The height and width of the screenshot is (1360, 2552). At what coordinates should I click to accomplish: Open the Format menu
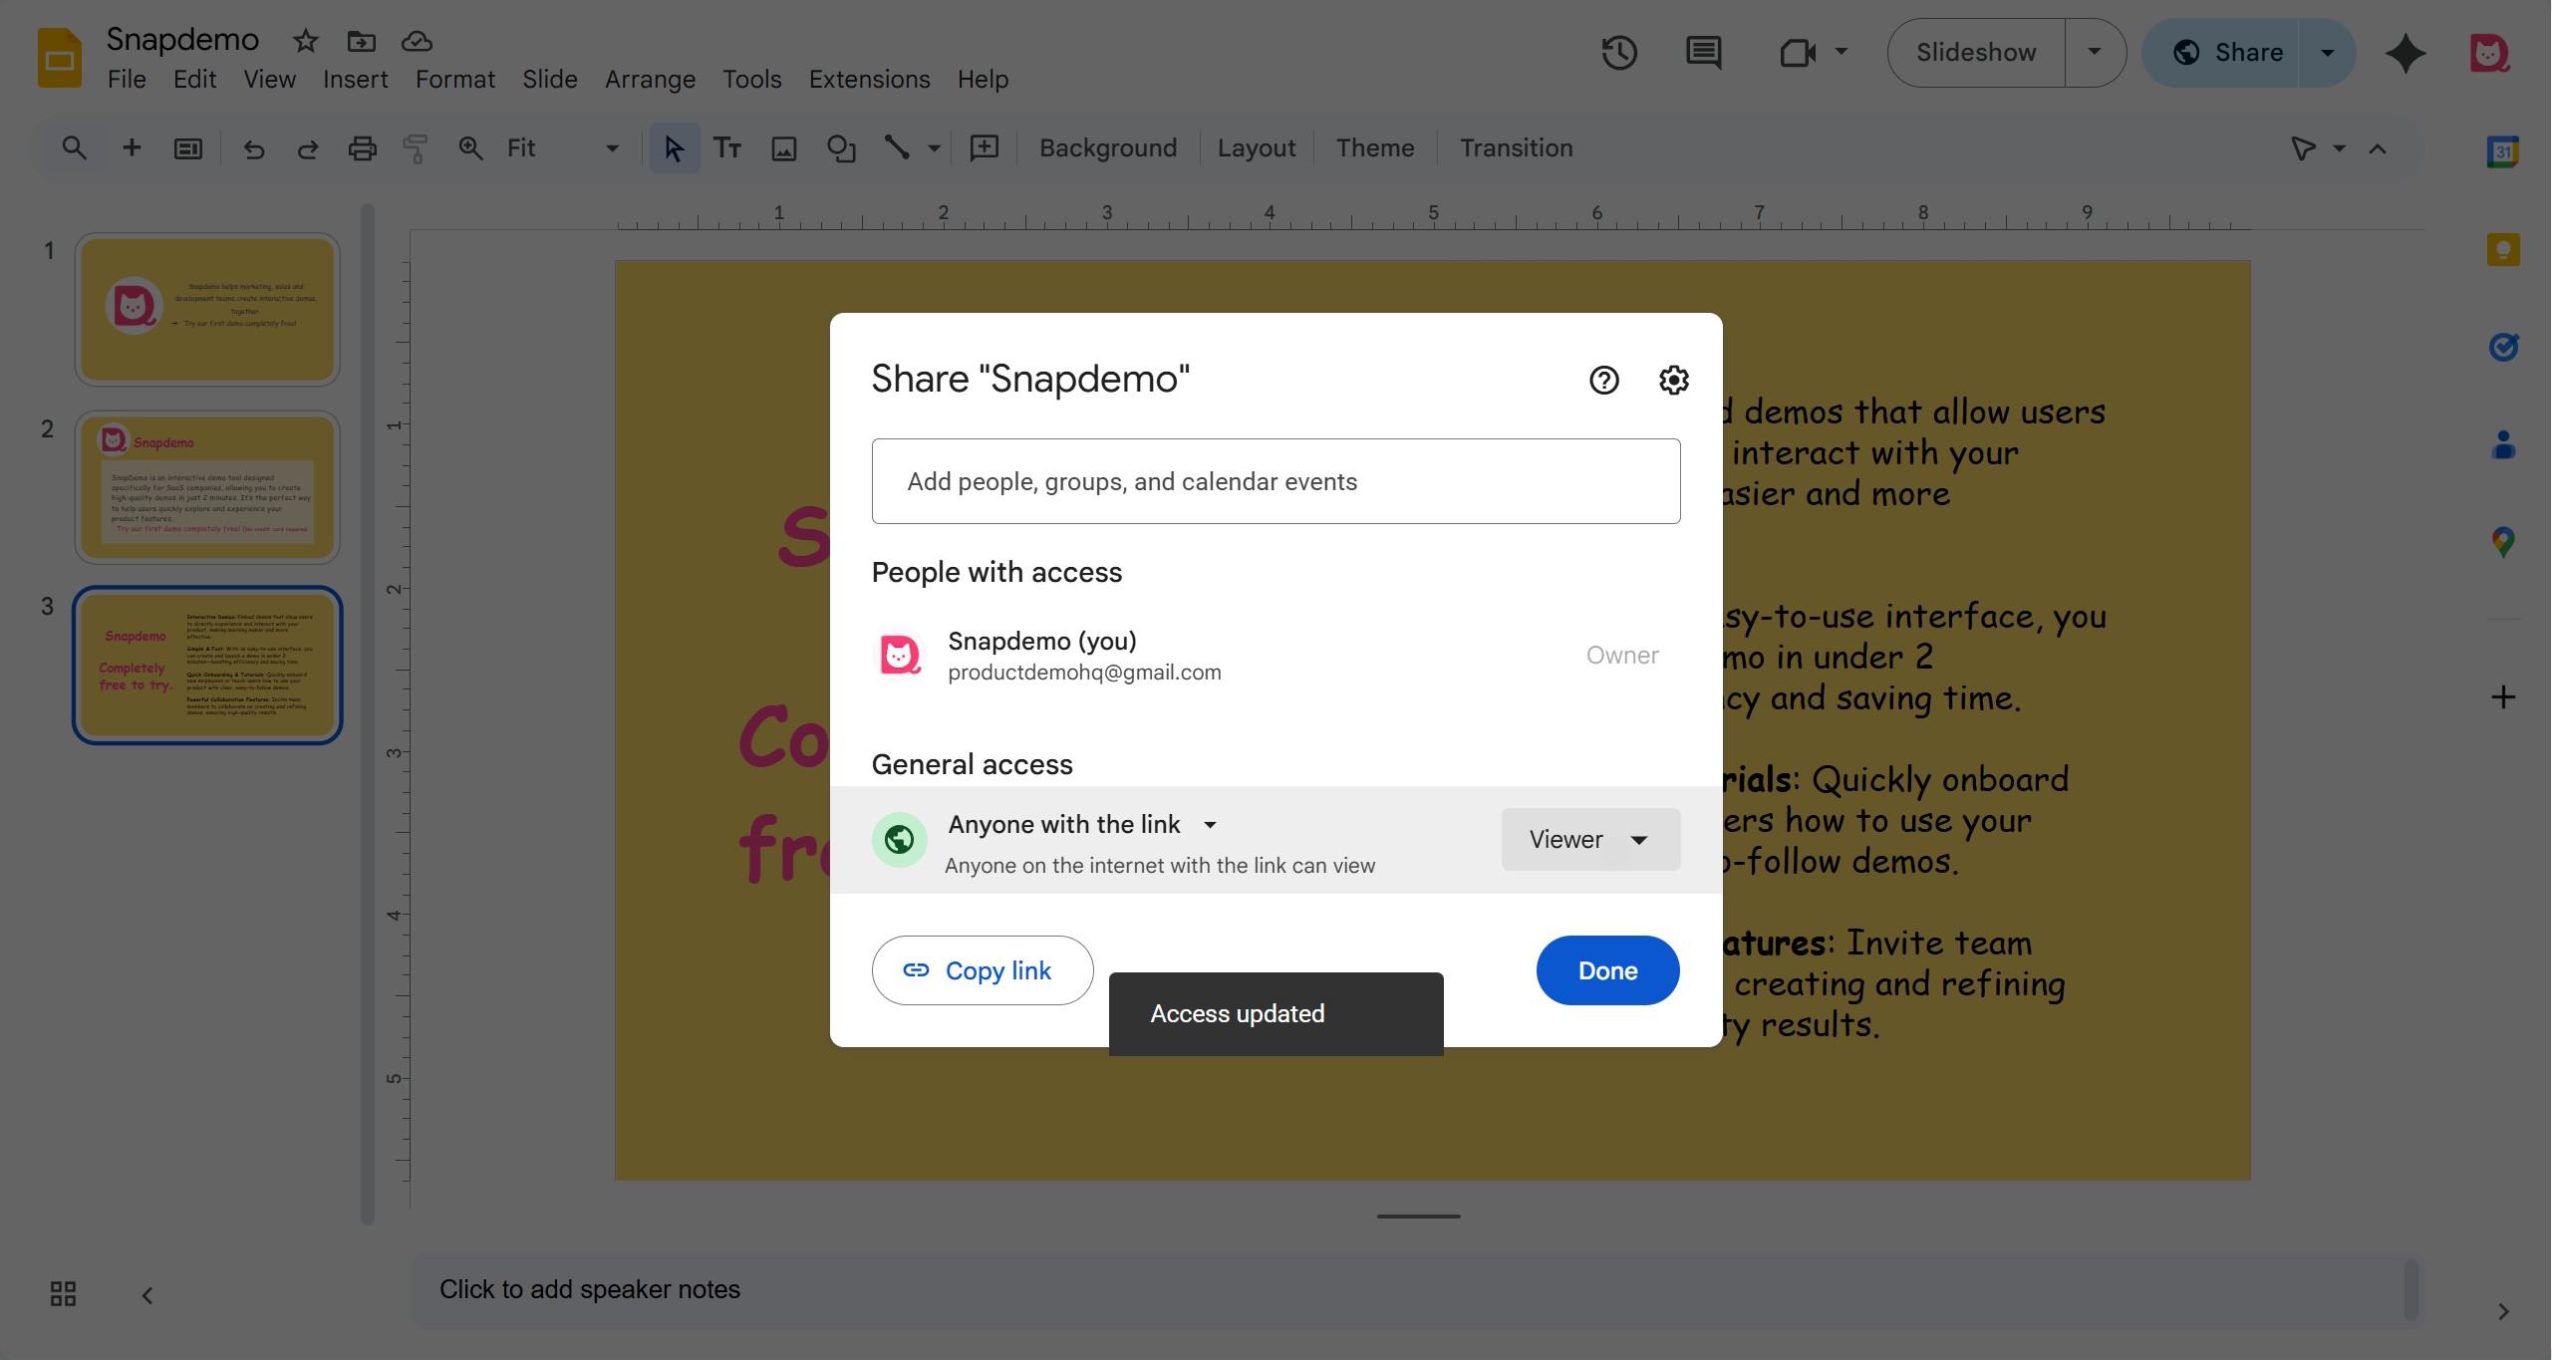click(454, 80)
